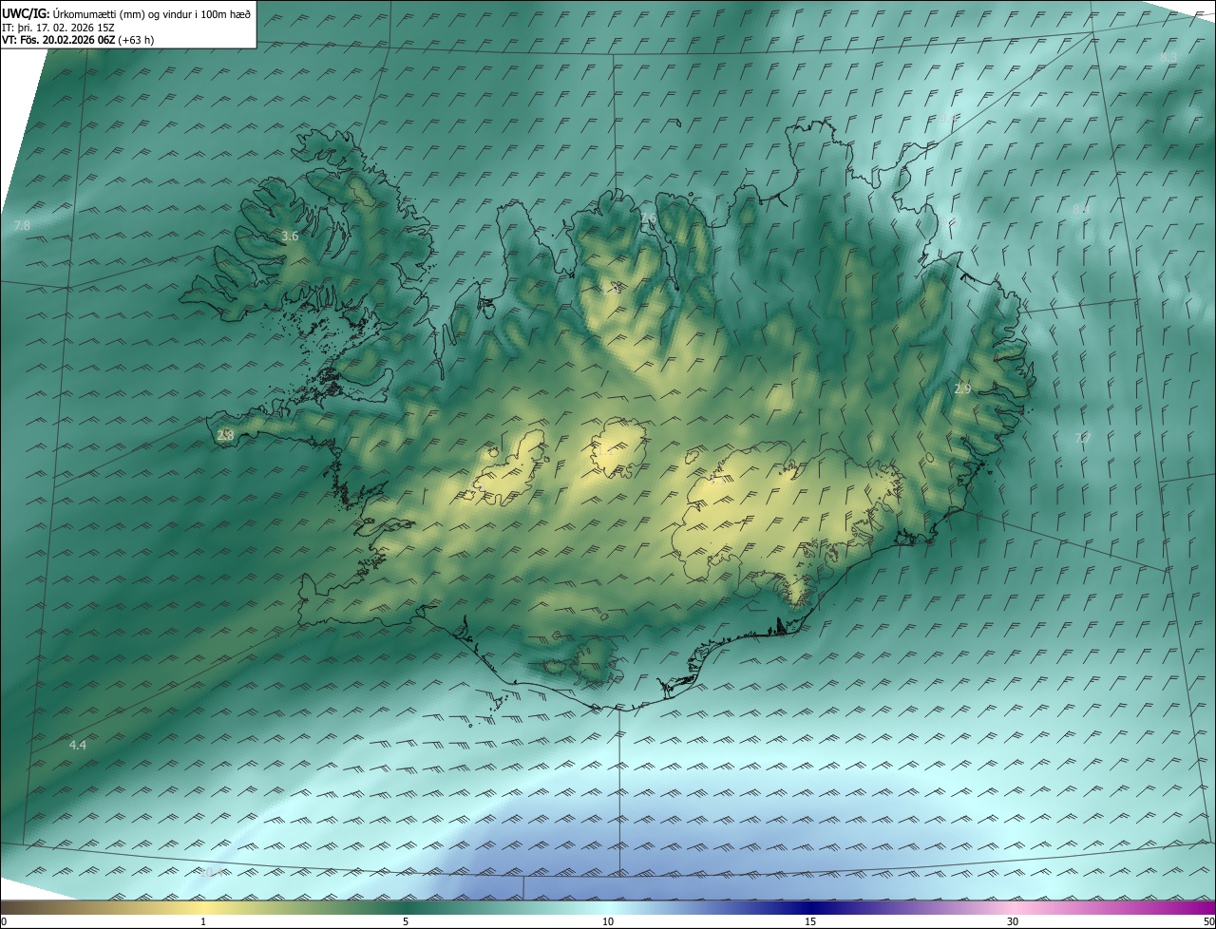The width and height of the screenshot is (1216, 929).
Task: Click the '5' tick on the color scale
Action: (406, 921)
